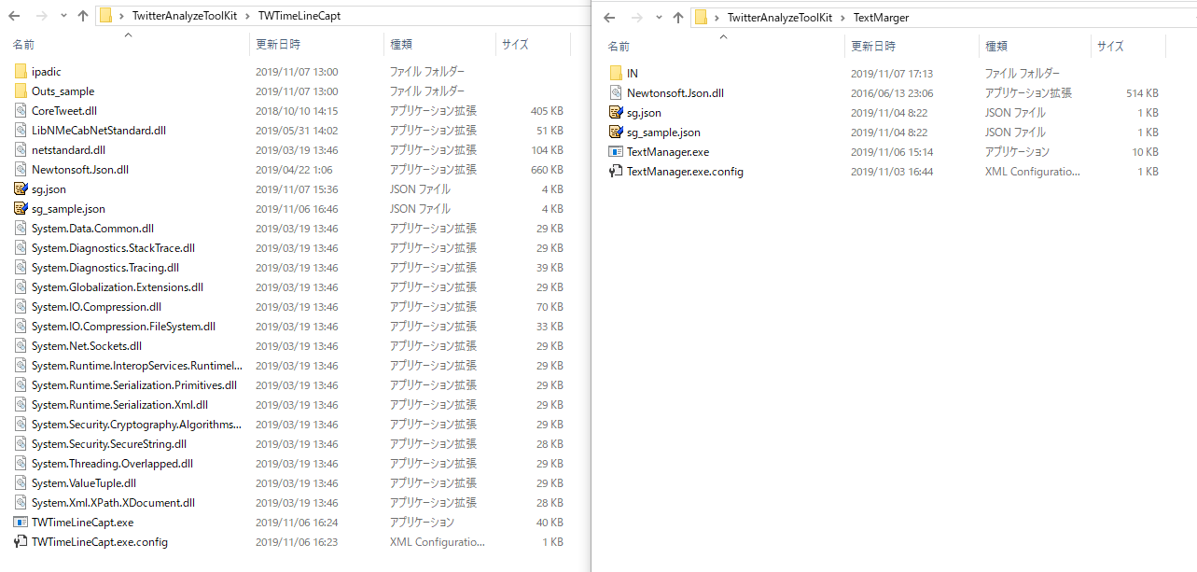This screenshot has height=572, width=1197.
Task: Go back in the TextMarger window
Action: point(610,17)
